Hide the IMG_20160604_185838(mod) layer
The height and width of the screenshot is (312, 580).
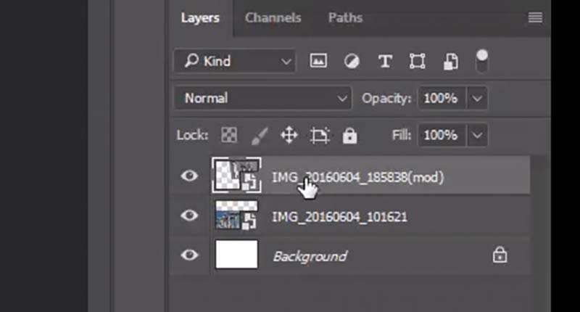[189, 176]
